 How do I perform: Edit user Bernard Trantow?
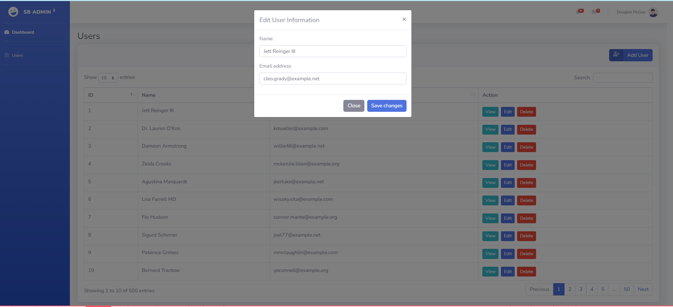508,272
